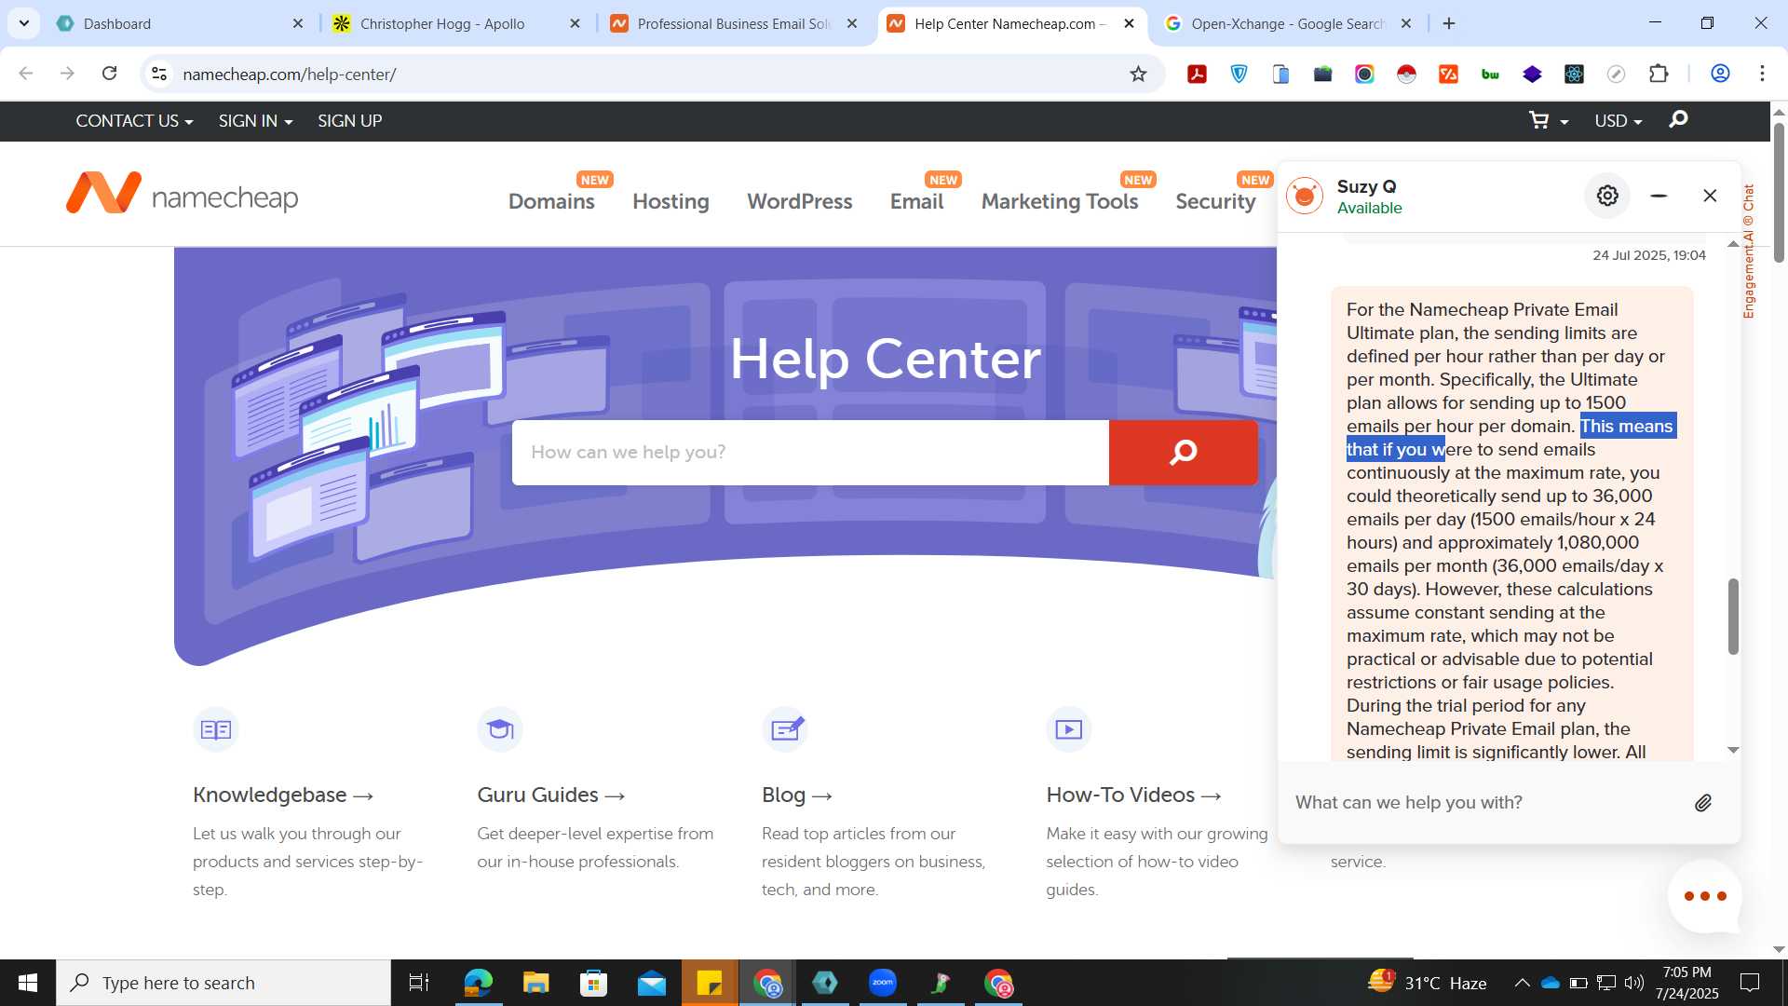1788x1006 pixels.
Task: Open the Knowledgebase link
Action: [283, 795]
